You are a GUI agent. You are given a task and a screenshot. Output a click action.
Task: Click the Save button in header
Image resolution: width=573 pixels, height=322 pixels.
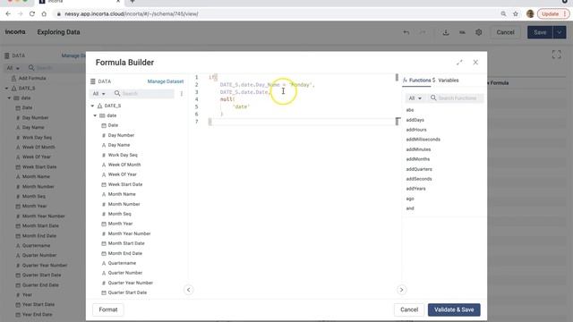click(x=540, y=32)
